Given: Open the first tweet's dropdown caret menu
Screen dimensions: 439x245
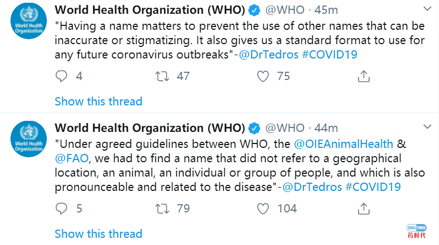Looking at the screenshot, I should (427, 9).
